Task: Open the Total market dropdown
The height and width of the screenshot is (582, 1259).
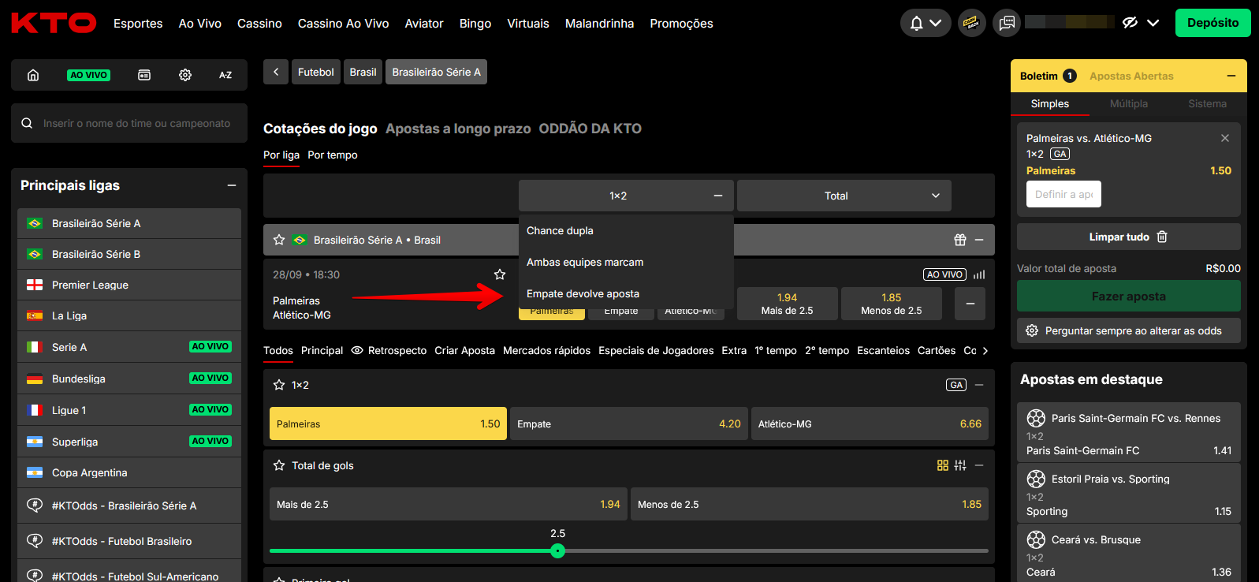Action: pyautogui.click(x=844, y=196)
